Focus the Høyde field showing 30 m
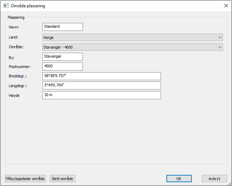Image resolution: width=232 pixels, height=186 pixels. 101,95
